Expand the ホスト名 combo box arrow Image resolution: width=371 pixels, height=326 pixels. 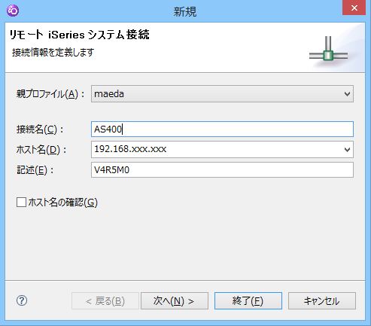(x=347, y=150)
